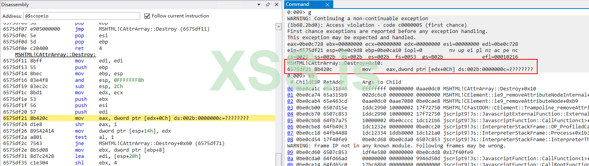The width and height of the screenshot is (589, 166).
Task: Click the '0:009> g' command line
Action: [x=299, y=12]
